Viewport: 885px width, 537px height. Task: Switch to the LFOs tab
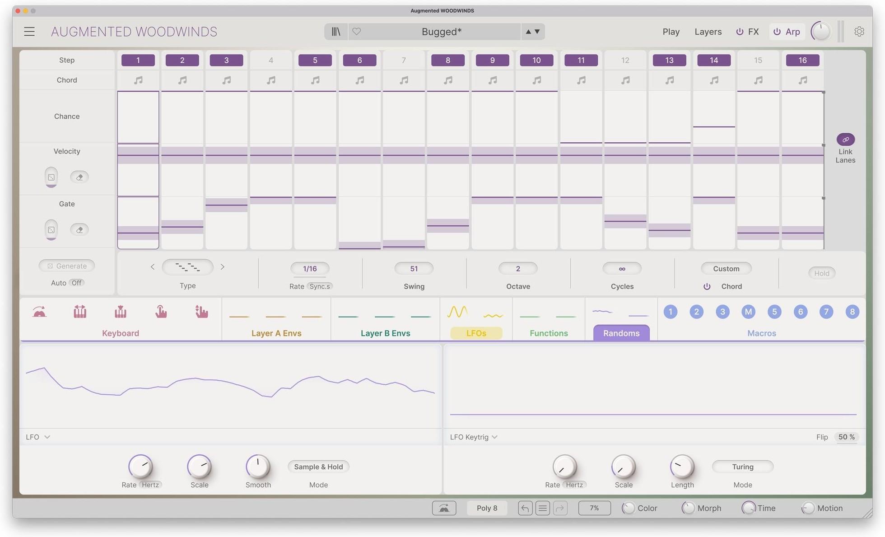point(476,333)
